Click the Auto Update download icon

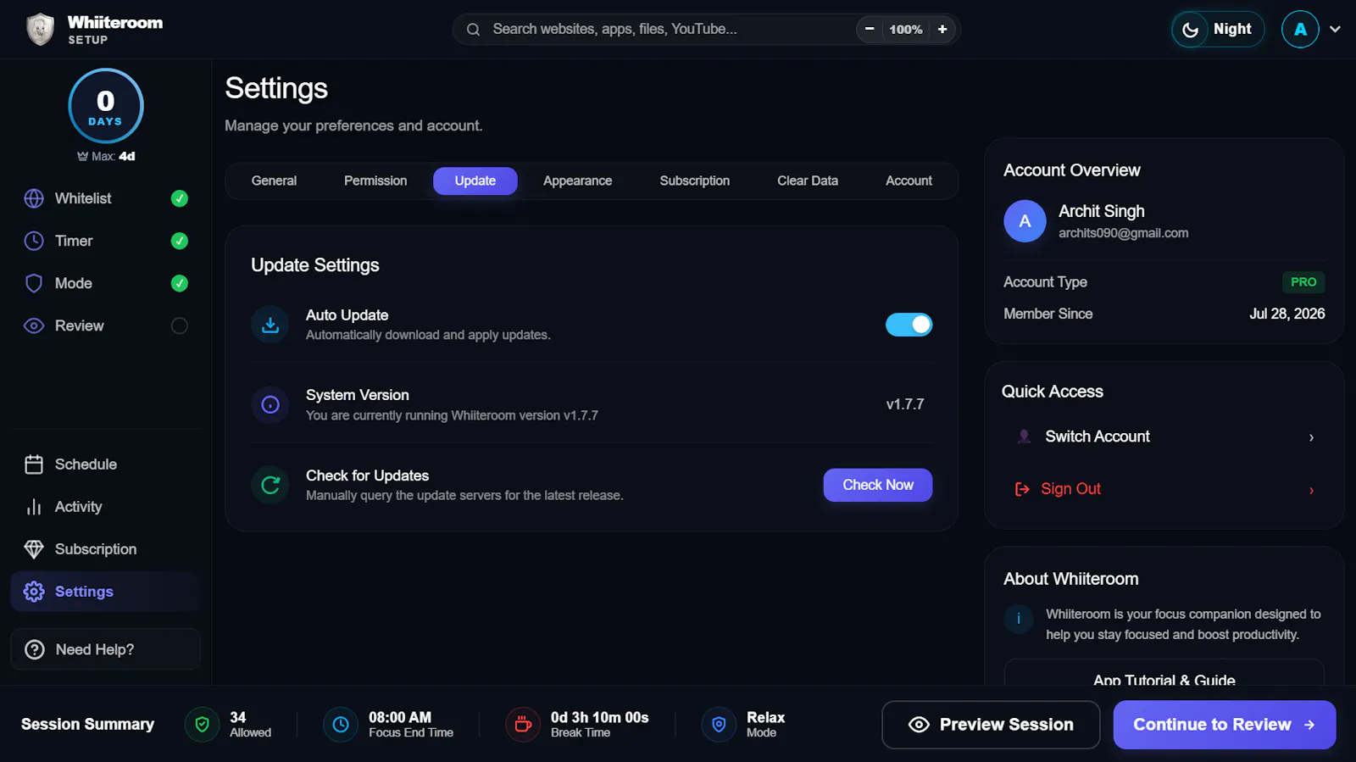click(270, 325)
